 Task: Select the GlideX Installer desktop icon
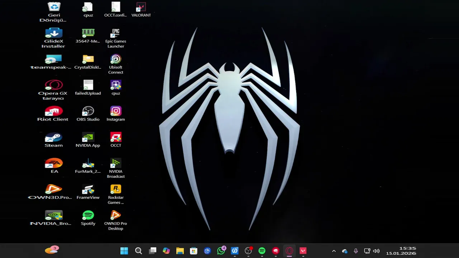click(53, 38)
